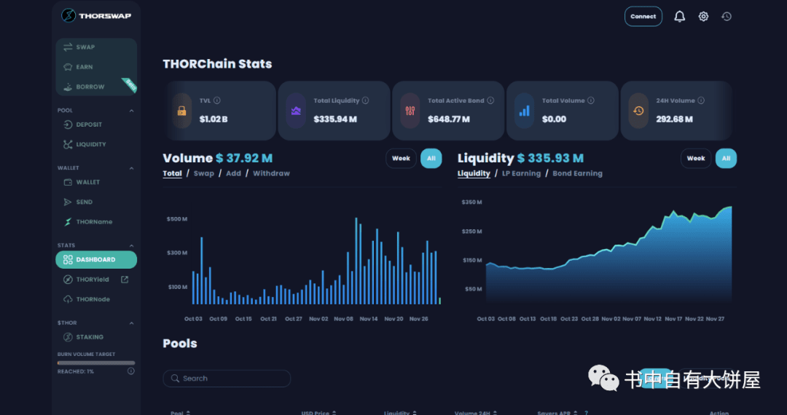Click THORYield external-link arrow icon

[x=125, y=279]
